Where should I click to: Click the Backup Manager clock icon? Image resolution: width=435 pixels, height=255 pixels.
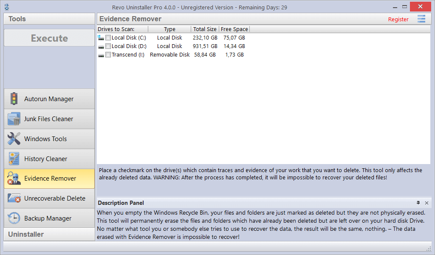click(x=14, y=218)
